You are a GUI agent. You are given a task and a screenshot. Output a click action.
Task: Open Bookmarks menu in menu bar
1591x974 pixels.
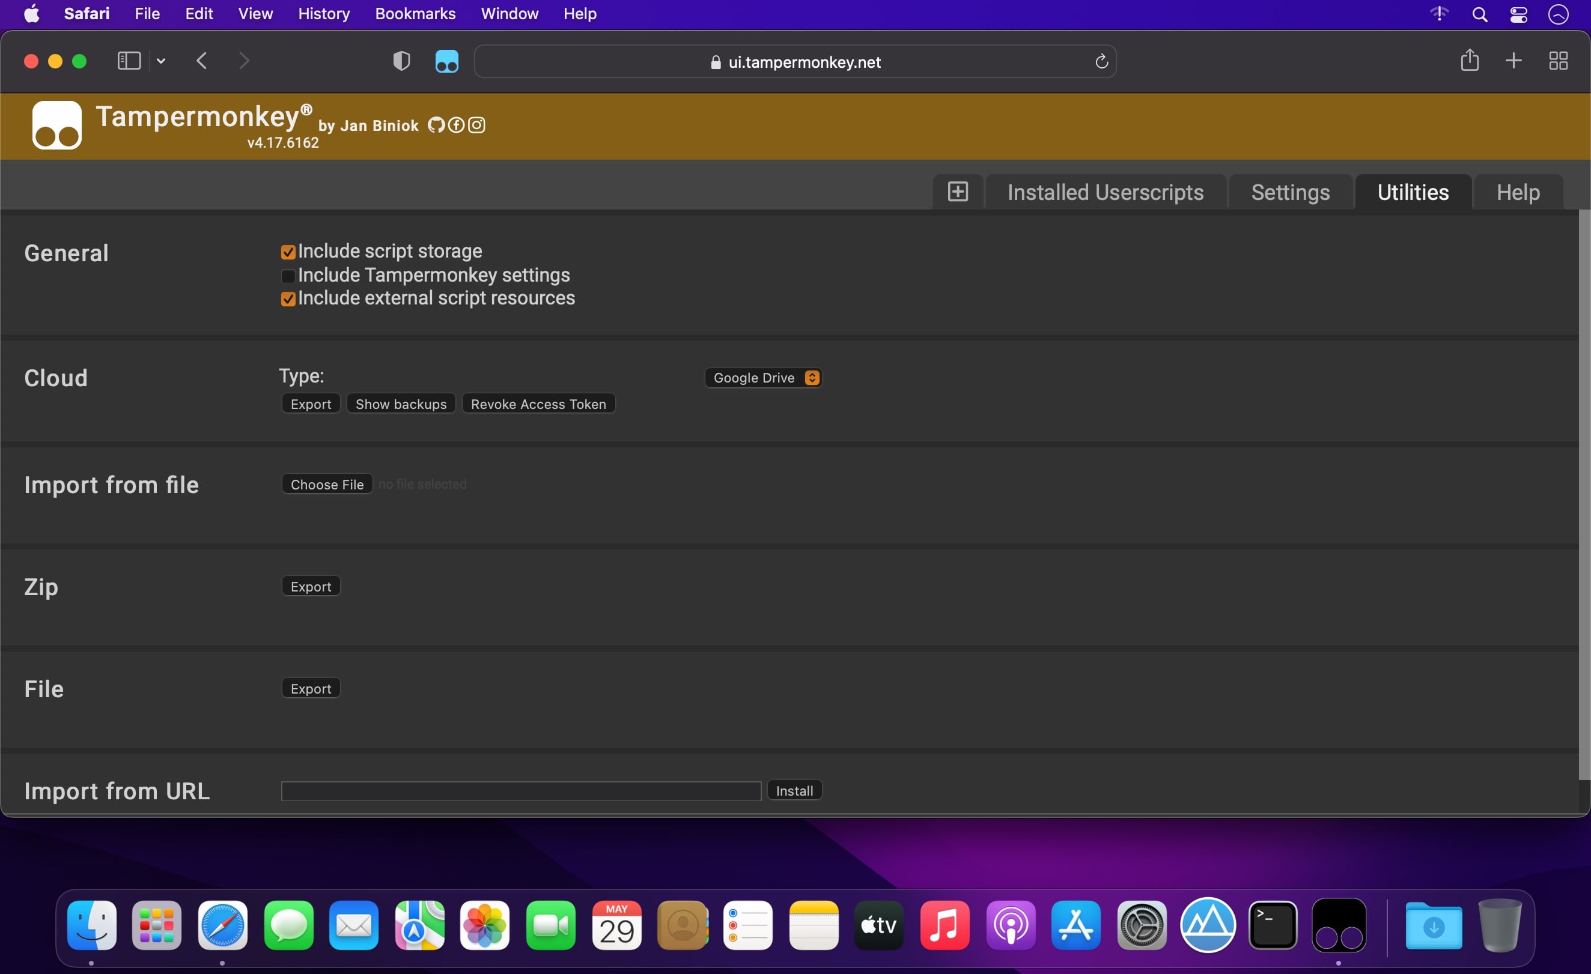pyautogui.click(x=415, y=14)
